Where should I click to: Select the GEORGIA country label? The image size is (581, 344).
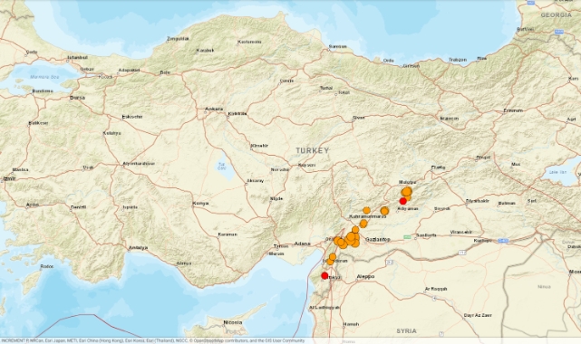pos(557,15)
